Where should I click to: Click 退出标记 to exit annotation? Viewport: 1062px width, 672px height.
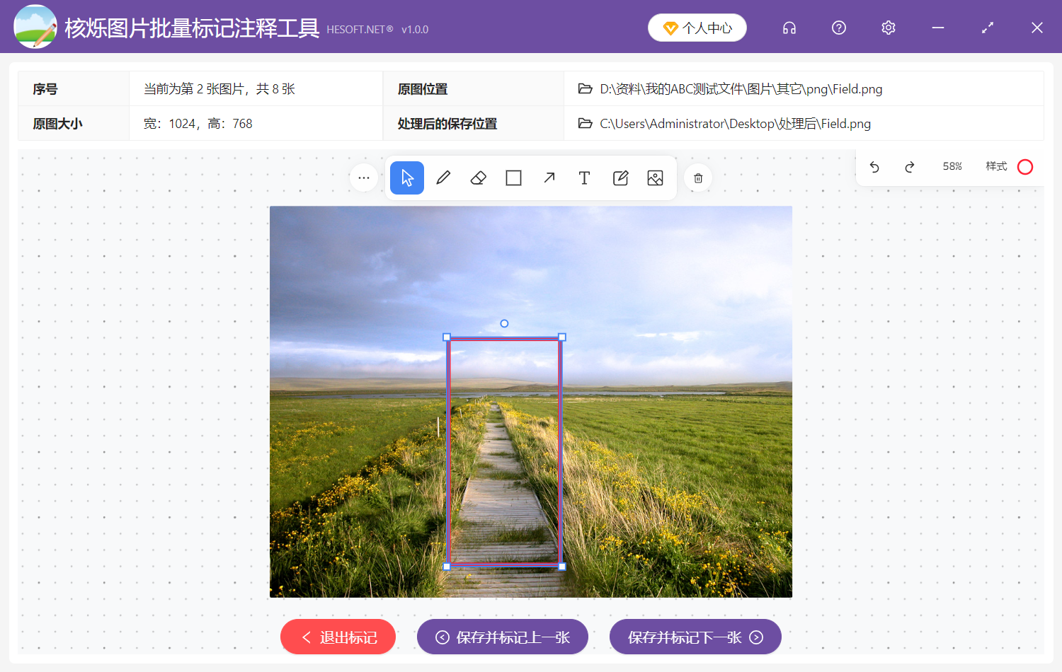pyautogui.click(x=338, y=637)
